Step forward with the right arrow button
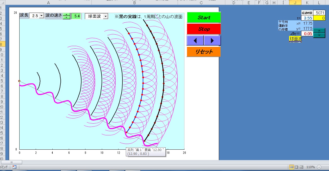 212,41
